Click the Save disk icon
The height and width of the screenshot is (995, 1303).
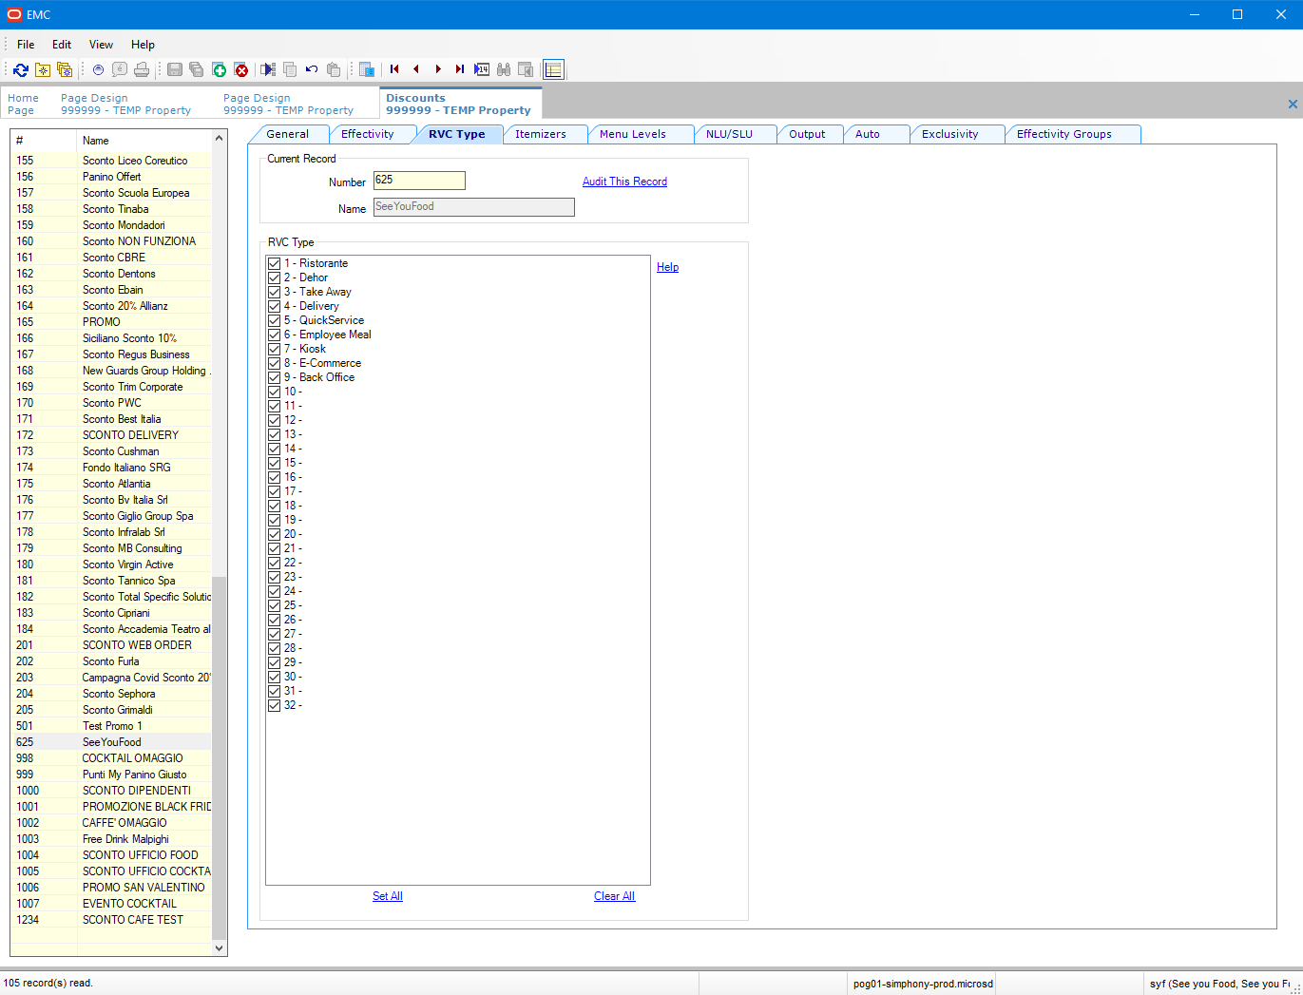click(x=175, y=69)
